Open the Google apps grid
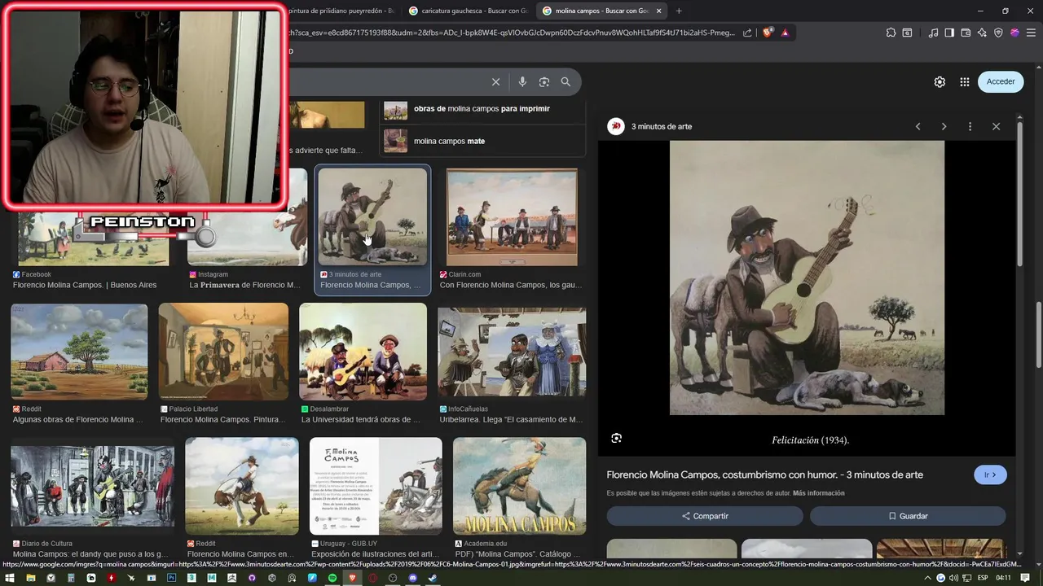The height and width of the screenshot is (586, 1043). (965, 81)
